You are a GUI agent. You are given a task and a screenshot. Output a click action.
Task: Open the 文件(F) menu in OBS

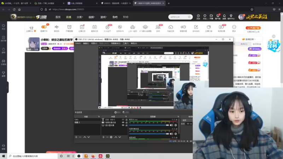click(78, 43)
